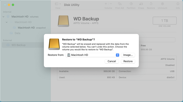This screenshot has height=102, width=183.
Task: Open the Info toolbar icon
Action: tap(178, 4)
